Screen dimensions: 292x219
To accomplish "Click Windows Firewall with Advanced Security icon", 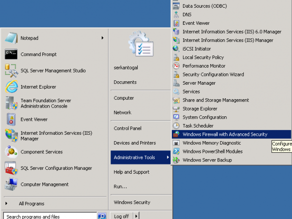I will click(x=176, y=134).
